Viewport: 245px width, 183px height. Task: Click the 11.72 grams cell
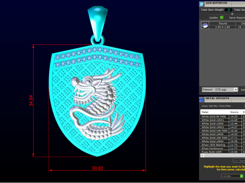[235, 145]
